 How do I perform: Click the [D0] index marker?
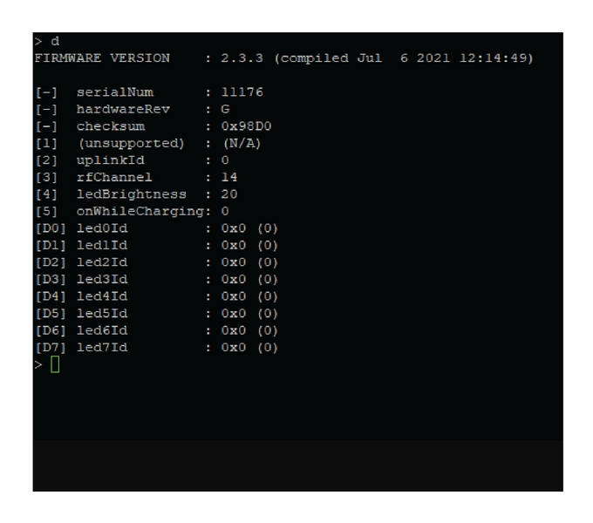click(x=51, y=228)
